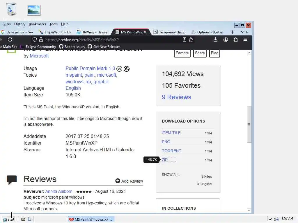This screenshot has width=298, height=223.
Task: Download the ITEM TILE option
Action: point(171,133)
